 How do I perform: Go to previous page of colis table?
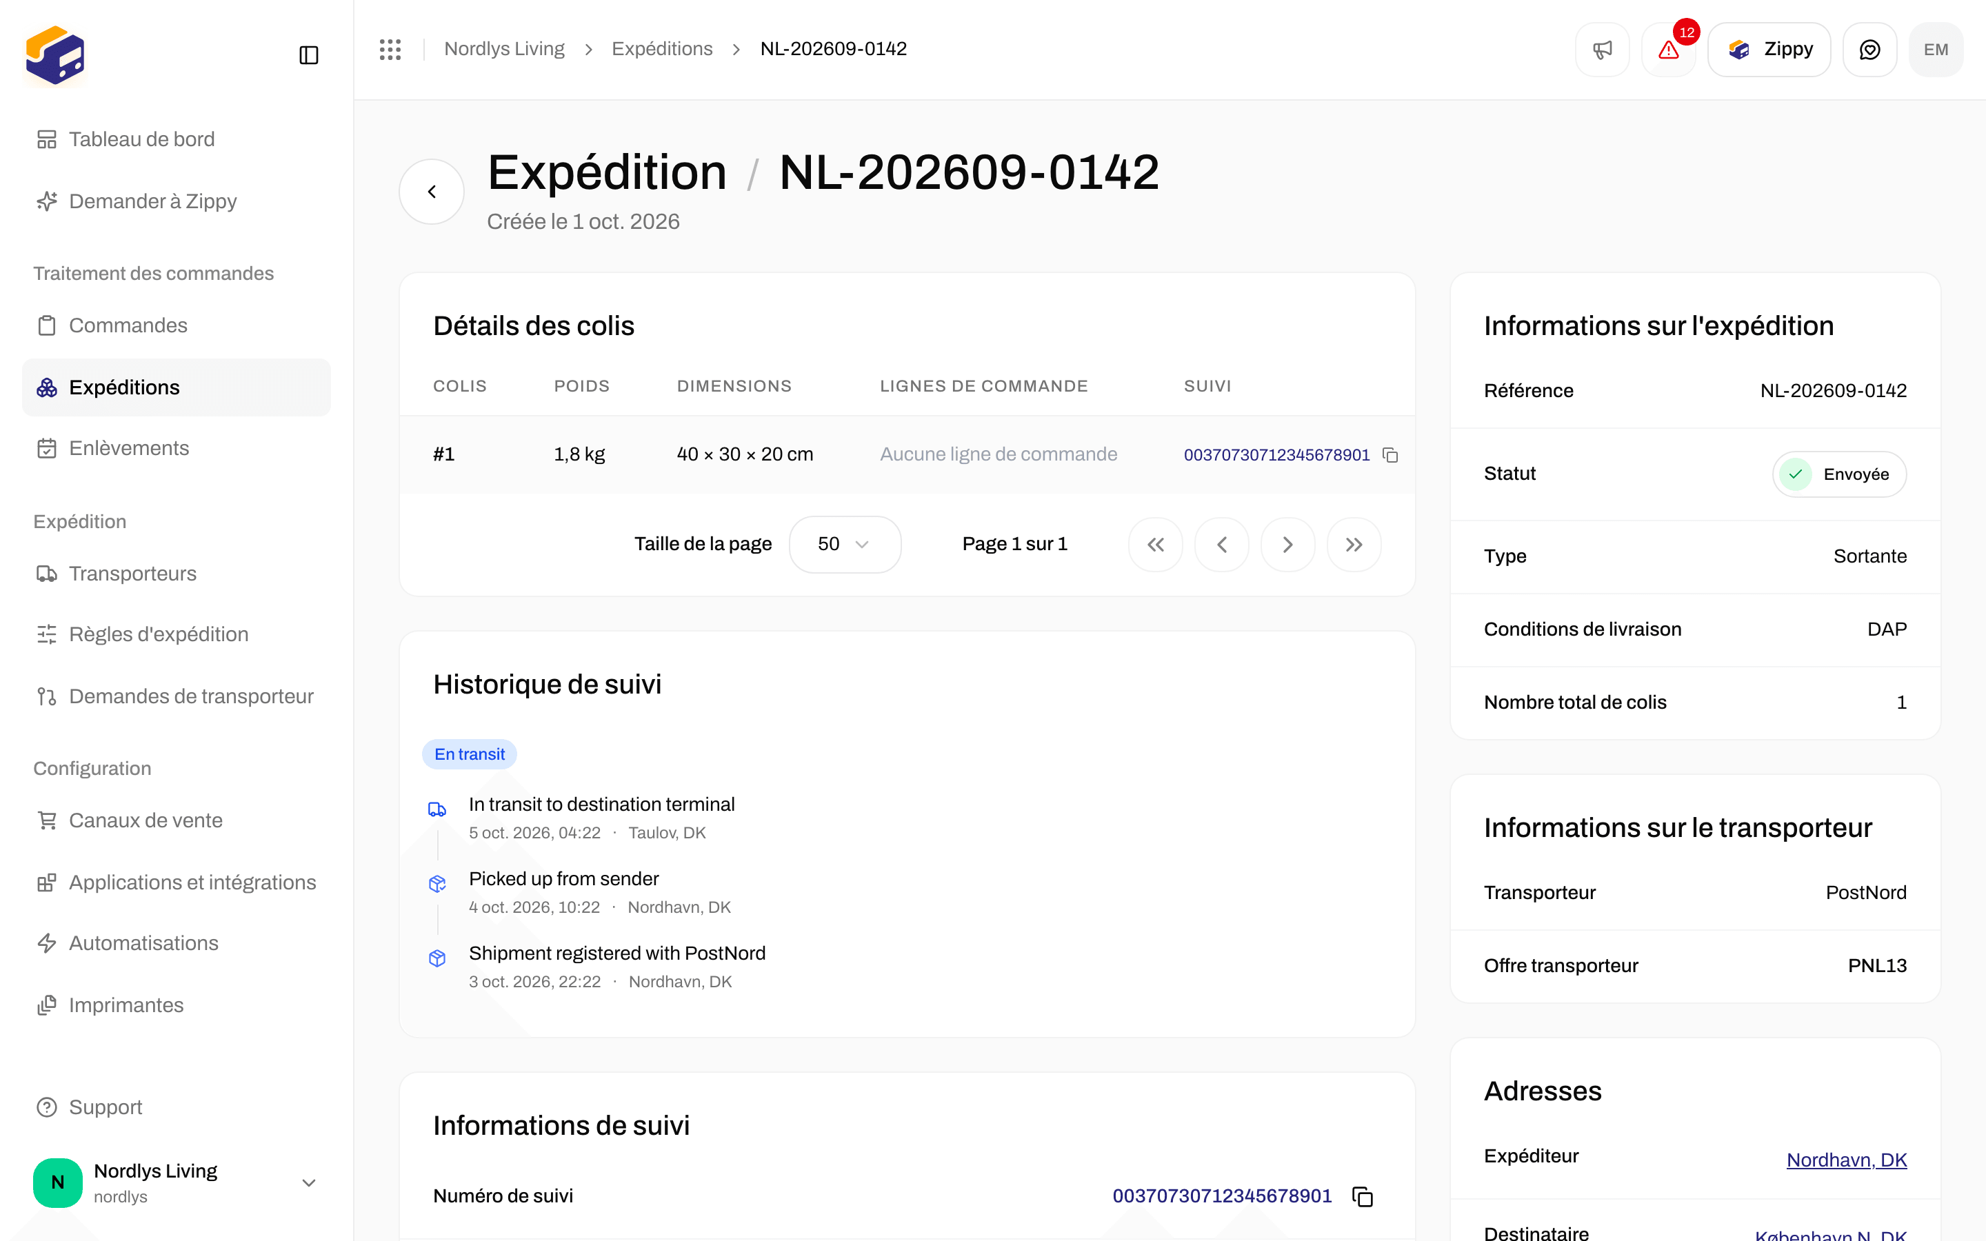point(1222,544)
